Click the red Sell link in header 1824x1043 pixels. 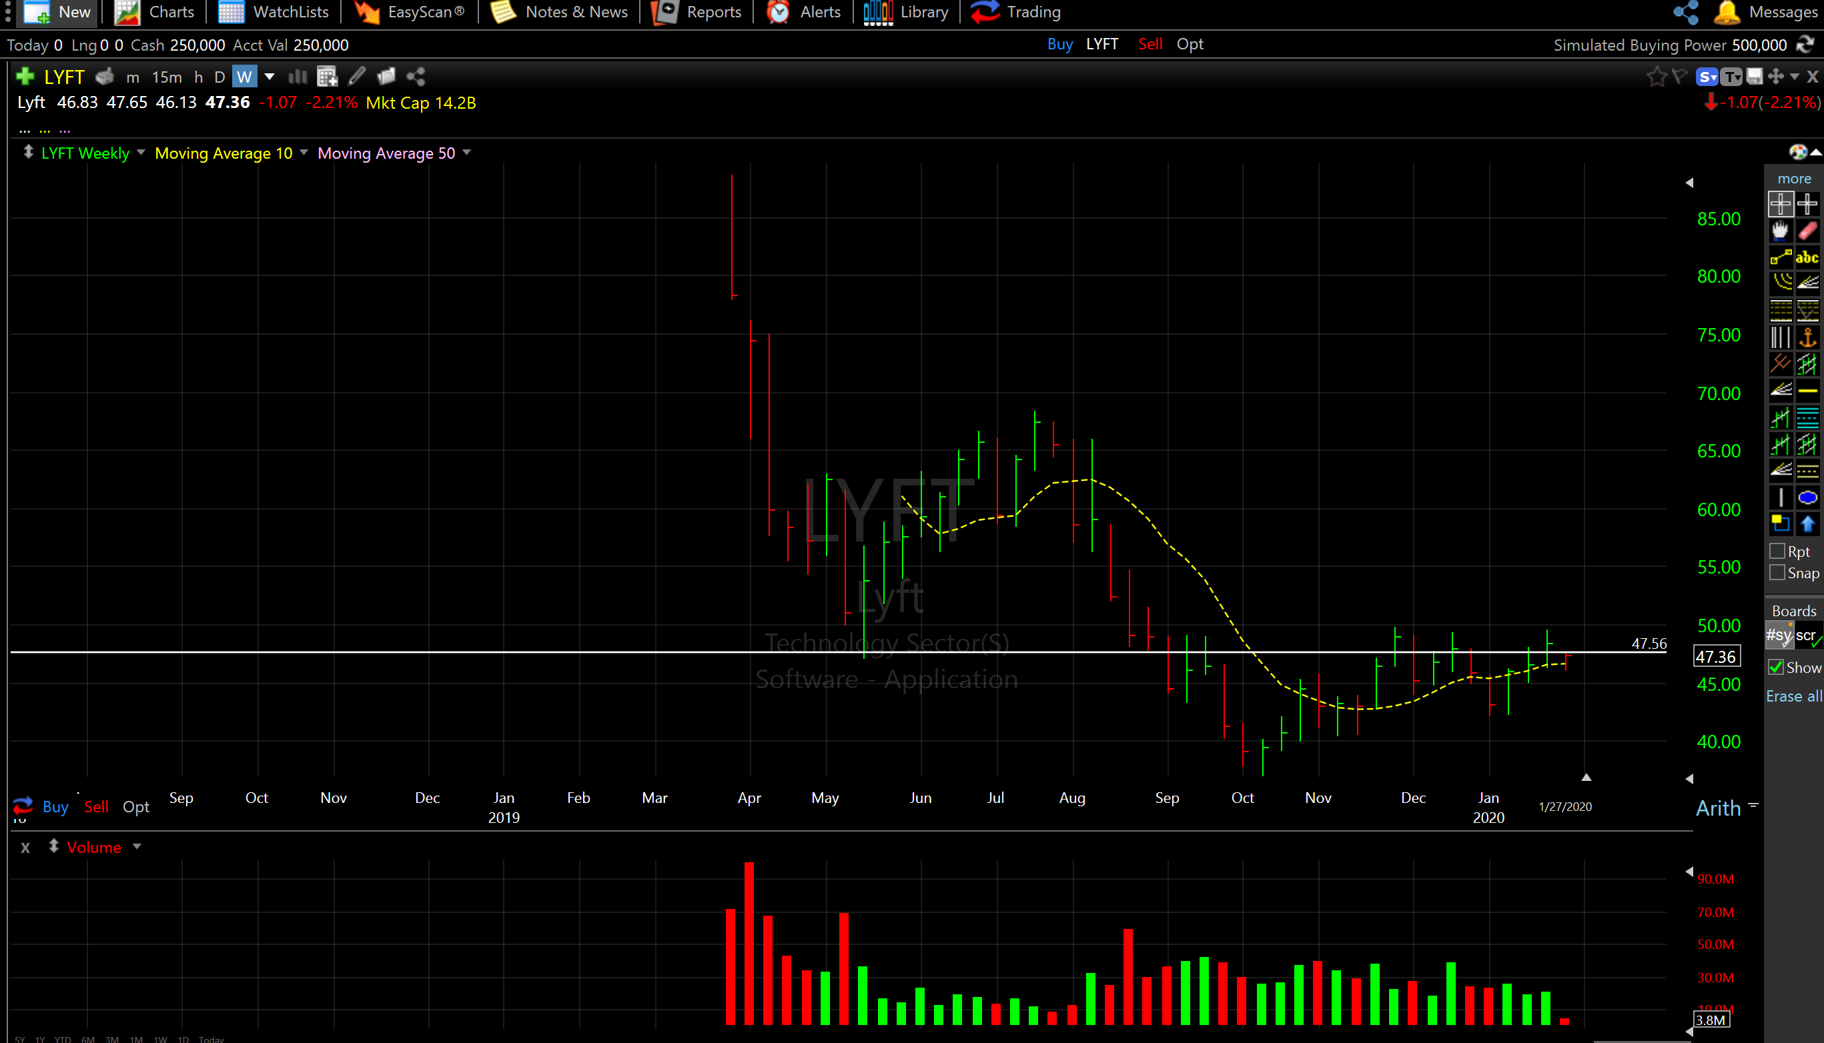tap(1150, 45)
